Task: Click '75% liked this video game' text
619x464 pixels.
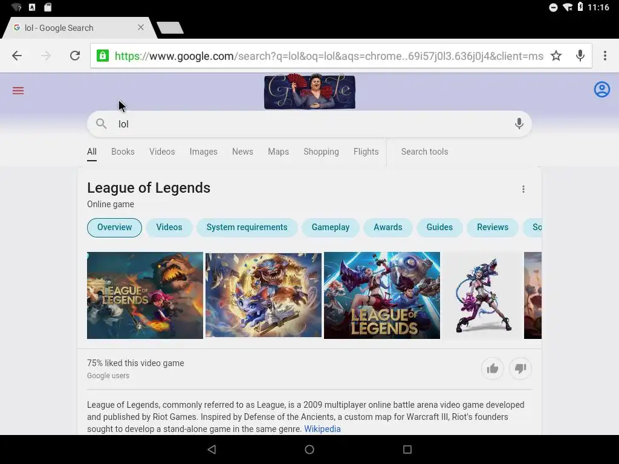Action: click(135, 363)
